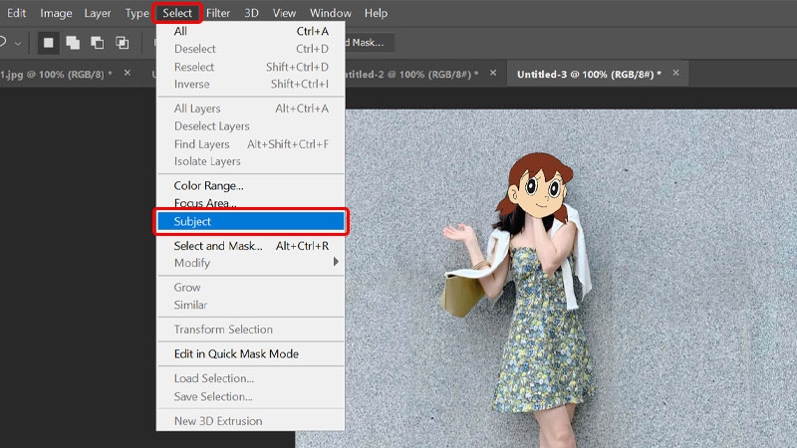Choose Edit in Quick Mask Mode
The width and height of the screenshot is (797, 448).
click(251, 353)
